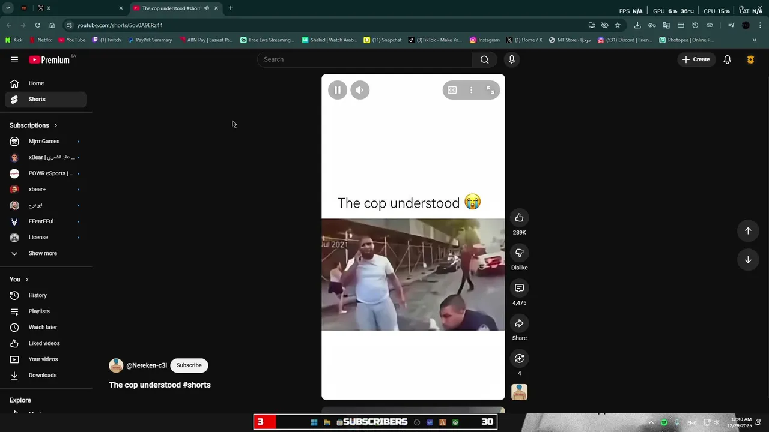
Task: Open FFearFFul subscription channel
Action: click(46, 221)
